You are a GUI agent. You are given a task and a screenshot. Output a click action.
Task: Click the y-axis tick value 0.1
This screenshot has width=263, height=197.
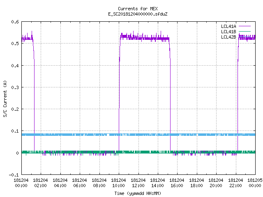(x=15, y=131)
